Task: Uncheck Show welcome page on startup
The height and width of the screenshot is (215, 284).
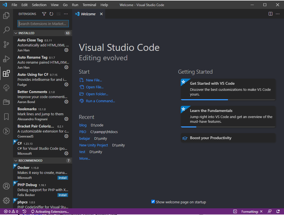Action: 153,202
